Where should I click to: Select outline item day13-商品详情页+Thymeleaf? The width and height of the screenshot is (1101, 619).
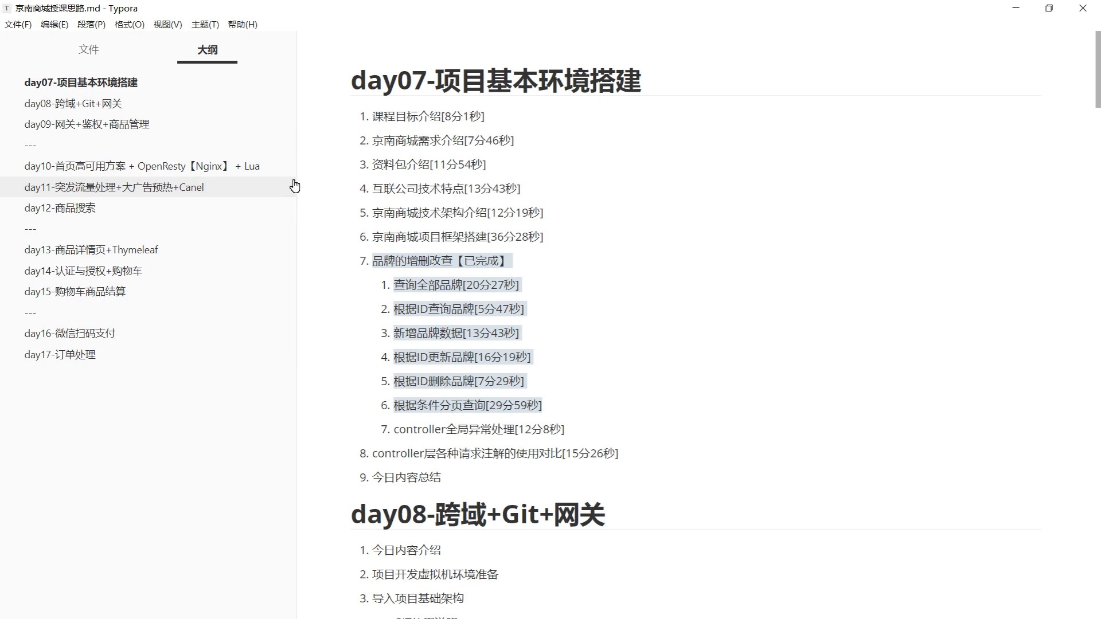click(91, 249)
